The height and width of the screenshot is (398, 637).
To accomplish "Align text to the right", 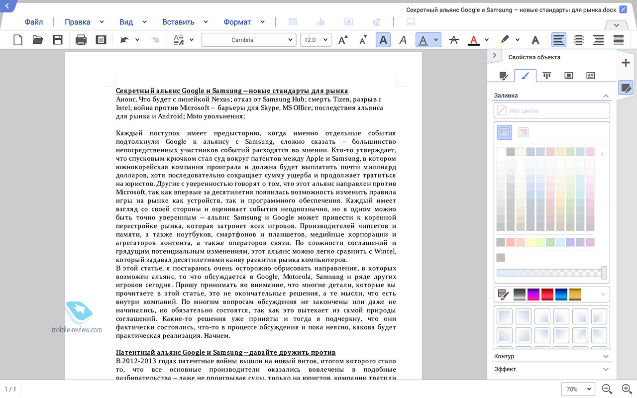I will pyautogui.click(x=599, y=40).
